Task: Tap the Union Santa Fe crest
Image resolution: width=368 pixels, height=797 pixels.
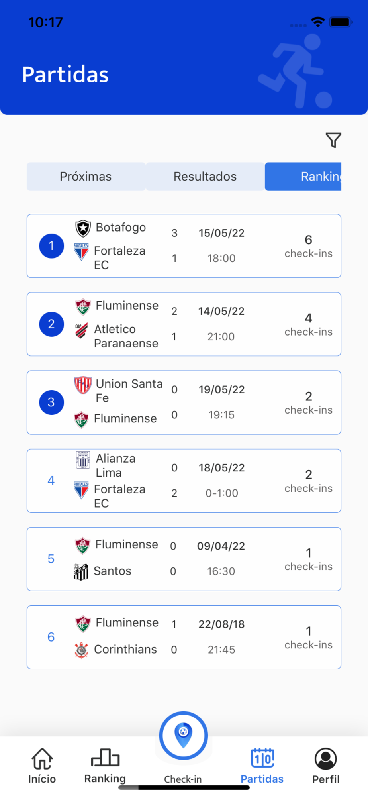Action: click(x=83, y=385)
